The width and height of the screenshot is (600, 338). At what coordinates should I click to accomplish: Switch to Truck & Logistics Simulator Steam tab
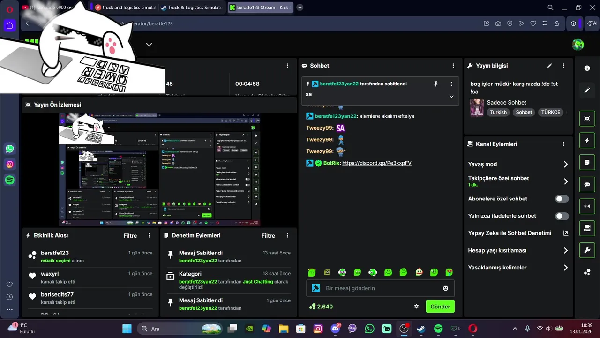coord(192,8)
